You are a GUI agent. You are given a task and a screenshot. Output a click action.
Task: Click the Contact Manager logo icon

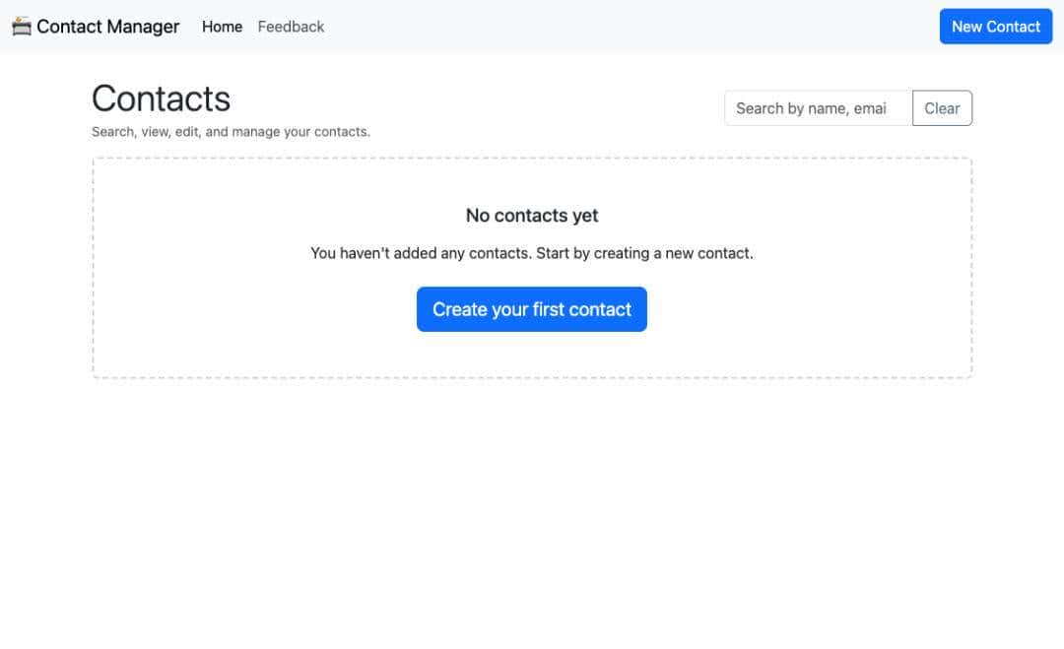point(22,27)
